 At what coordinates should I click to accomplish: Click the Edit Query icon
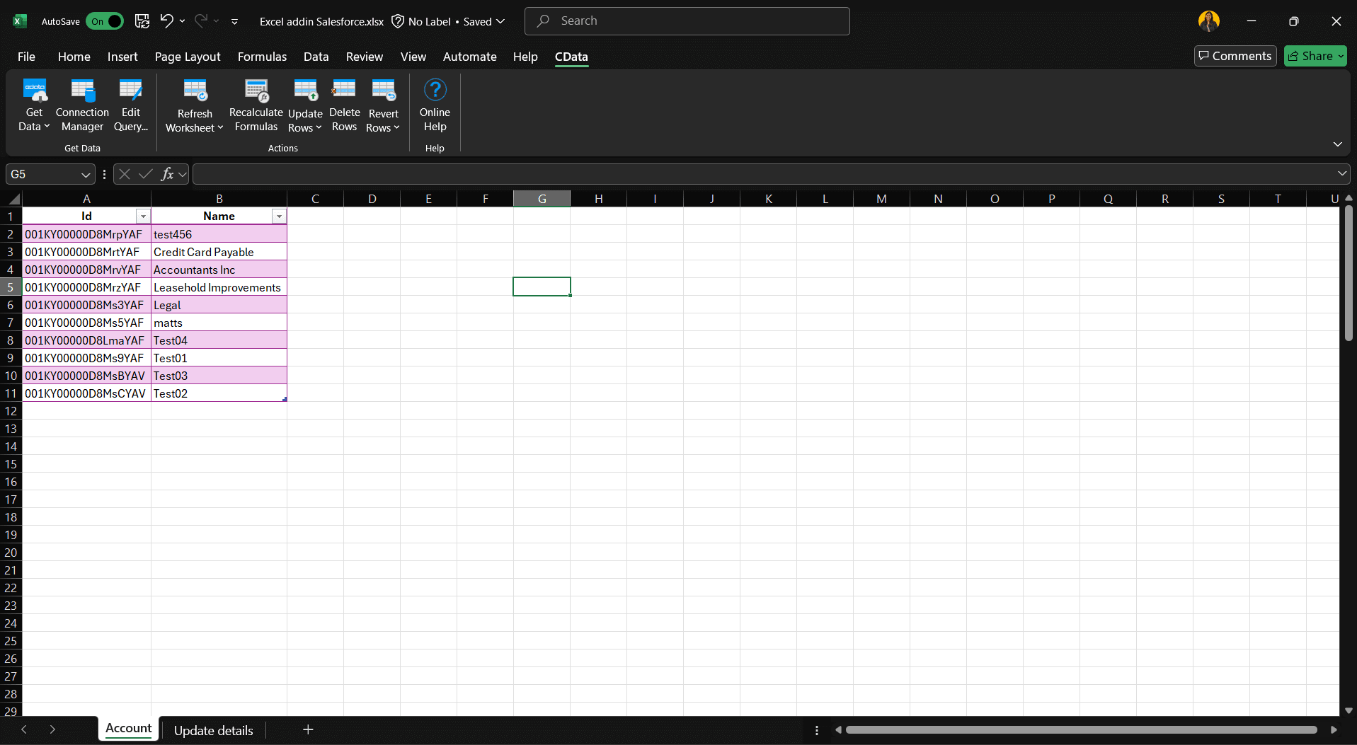[130, 91]
